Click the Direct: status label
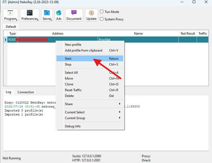 pyautogui.click(x=146, y=160)
